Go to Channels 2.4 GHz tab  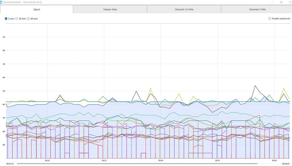point(184,9)
